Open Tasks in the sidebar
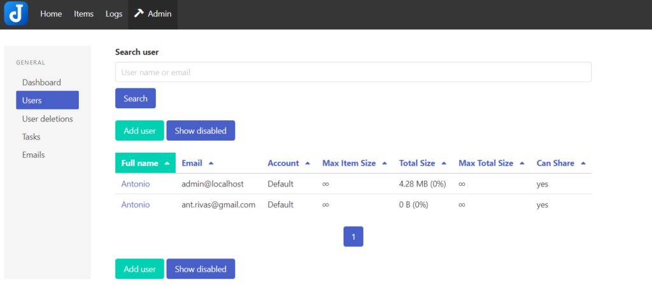 pyautogui.click(x=31, y=137)
